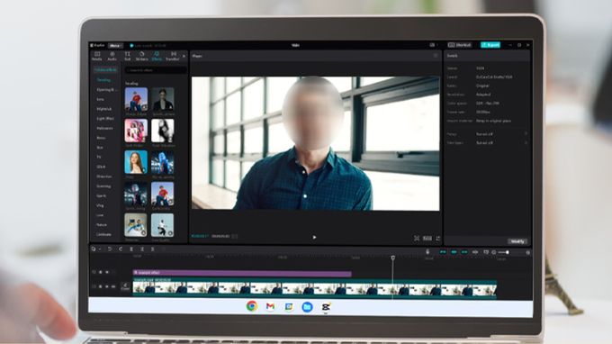612x344 pixels.
Task: Switch to the Stickers tab
Action: (141, 56)
